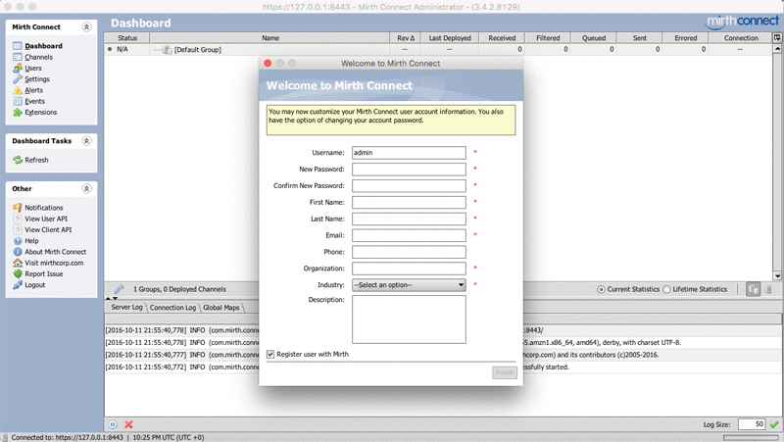Click the Finish button
The image size is (784, 442).
tap(505, 372)
